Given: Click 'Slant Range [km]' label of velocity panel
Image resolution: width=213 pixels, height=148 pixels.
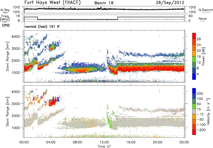Looking at the screenshot, I should coord(7,111).
